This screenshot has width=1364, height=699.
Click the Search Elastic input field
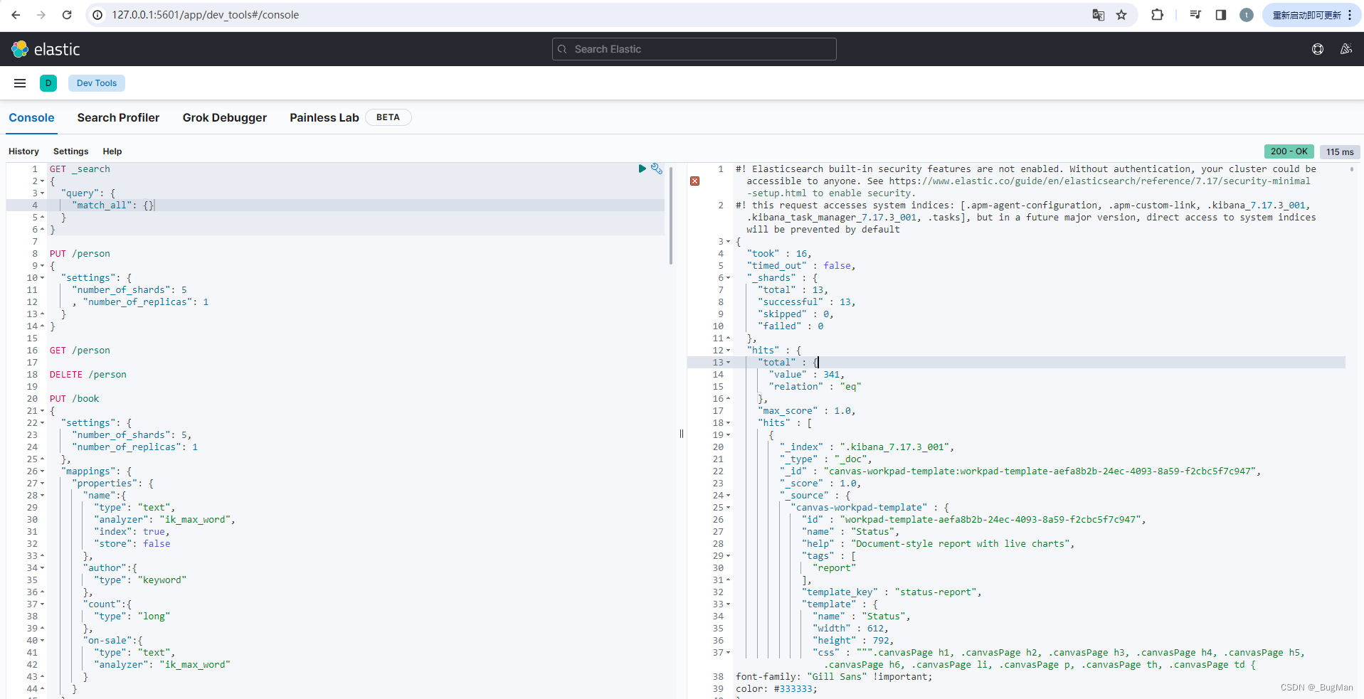tap(694, 49)
